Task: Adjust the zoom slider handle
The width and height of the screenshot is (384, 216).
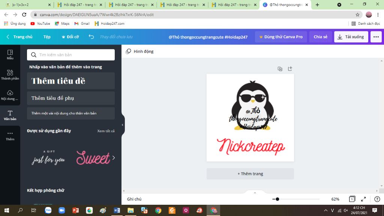Action: (x=277, y=199)
